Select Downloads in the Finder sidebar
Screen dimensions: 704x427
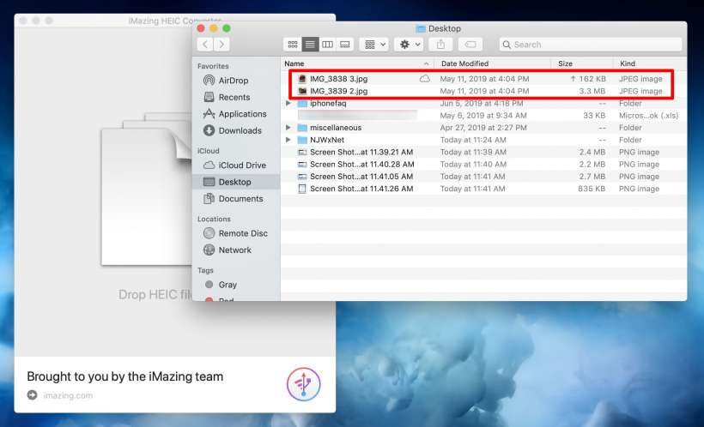pos(240,130)
